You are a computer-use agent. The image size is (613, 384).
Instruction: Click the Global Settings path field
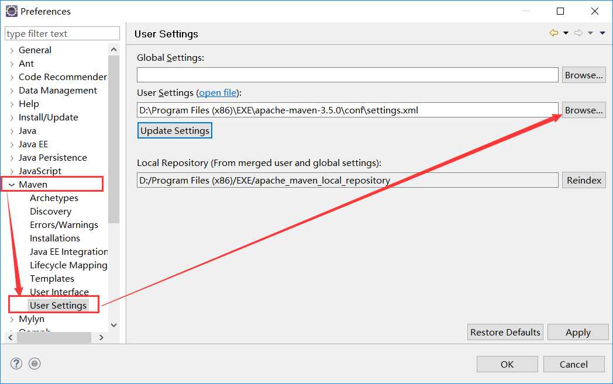tap(347, 75)
